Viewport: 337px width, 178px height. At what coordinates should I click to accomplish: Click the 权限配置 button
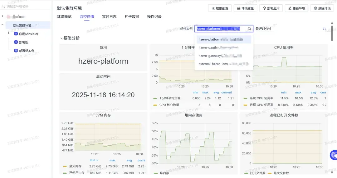220,8
